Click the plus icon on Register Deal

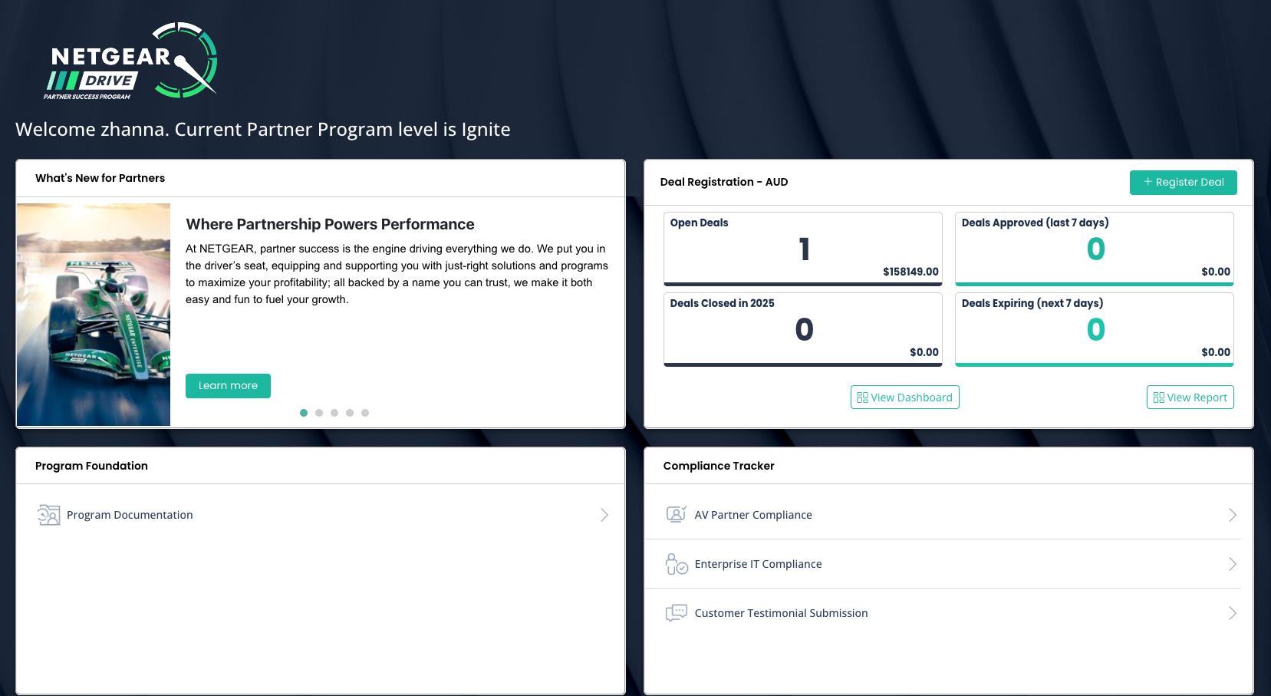pyautogui.click(x=1148, y=182)
